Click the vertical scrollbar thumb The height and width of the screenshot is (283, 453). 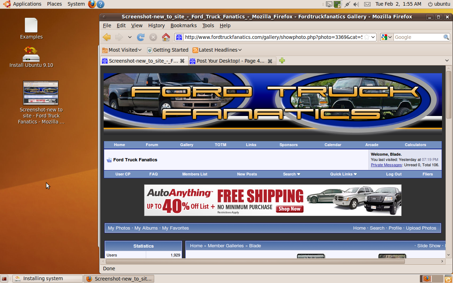tap(449, 94)
